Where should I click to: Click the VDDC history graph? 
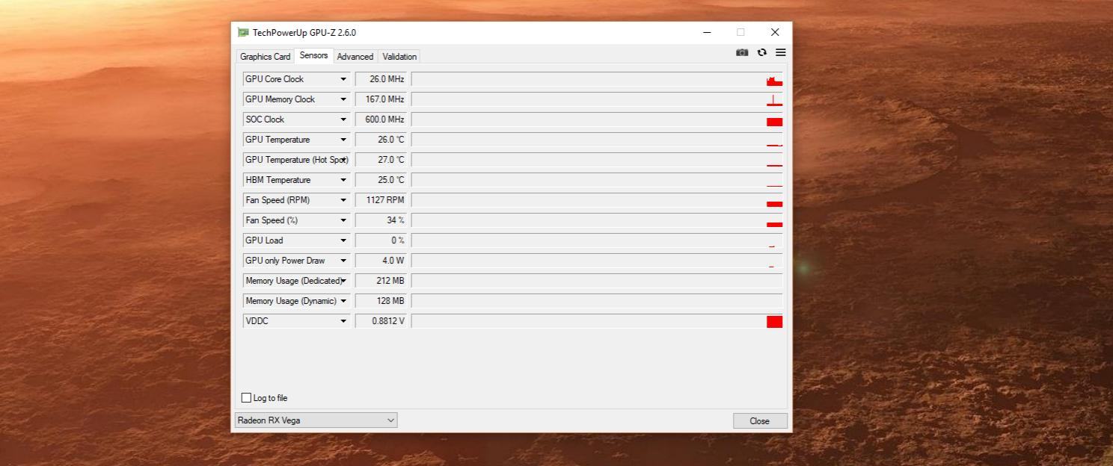(x=597, y=321)
